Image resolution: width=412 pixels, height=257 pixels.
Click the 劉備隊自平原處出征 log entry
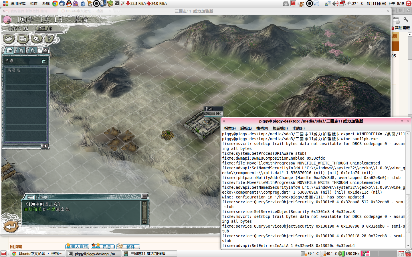point(47,209)
